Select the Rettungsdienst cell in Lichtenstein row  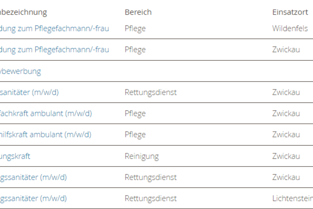151,199
